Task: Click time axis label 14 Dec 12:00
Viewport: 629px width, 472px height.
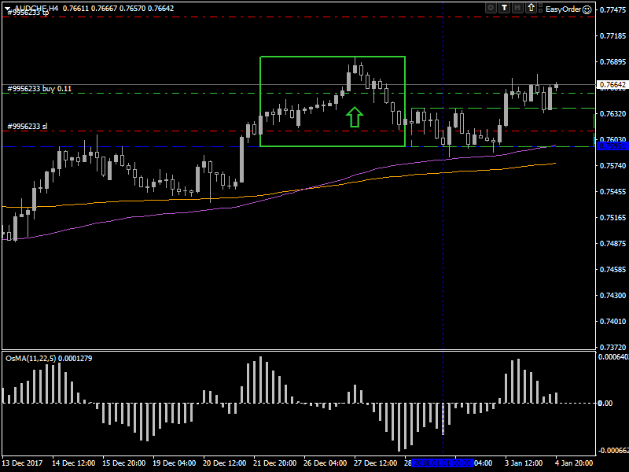Action: coord(73,463)
